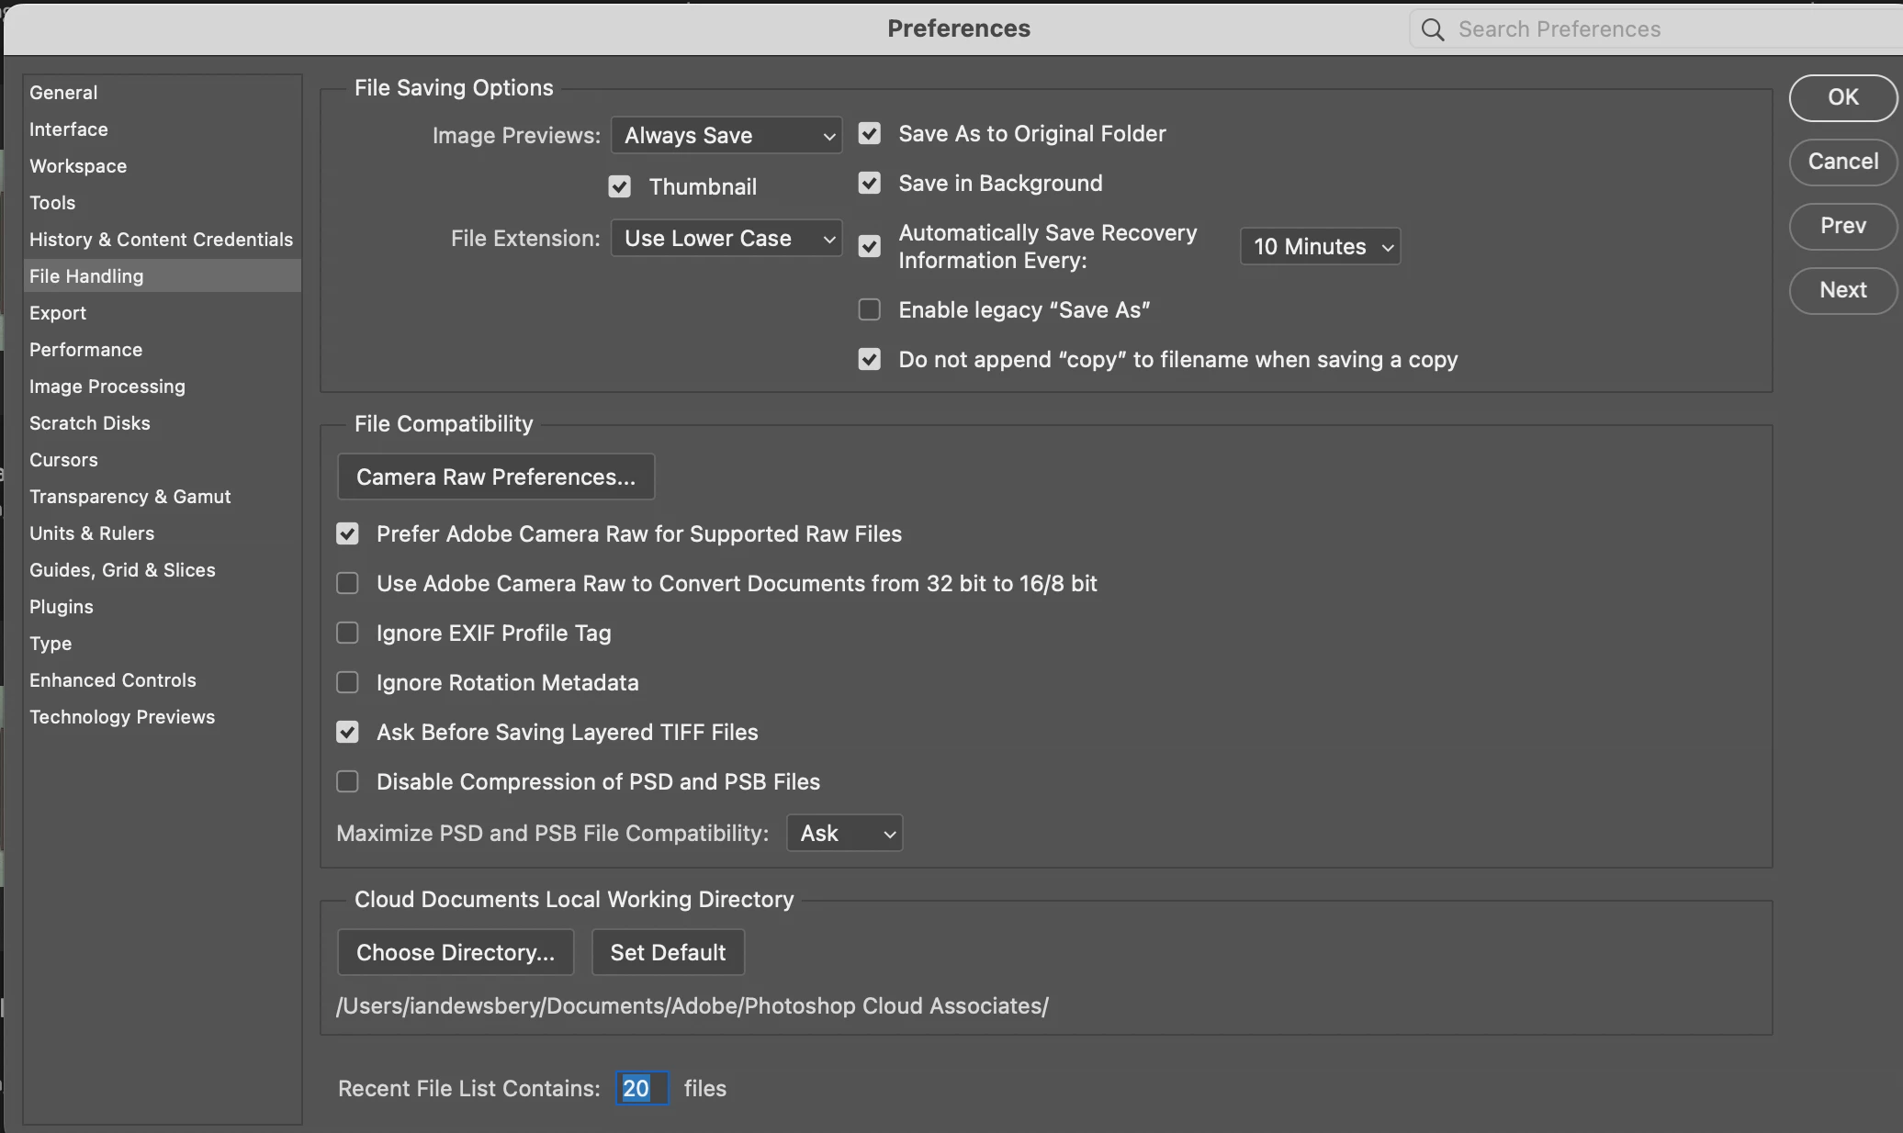Disable Thumbnail preview checkbox
This screenshot has width=1903, height=1133.
click(x=620, y=187)
